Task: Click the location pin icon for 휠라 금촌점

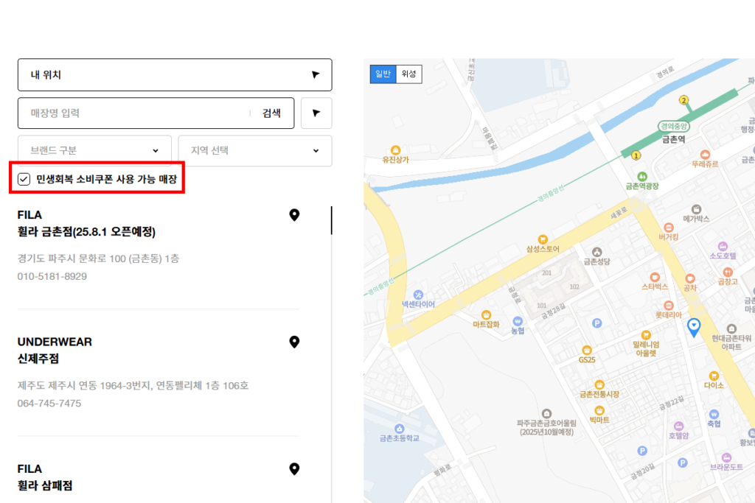Action: (x=294, y=215)
